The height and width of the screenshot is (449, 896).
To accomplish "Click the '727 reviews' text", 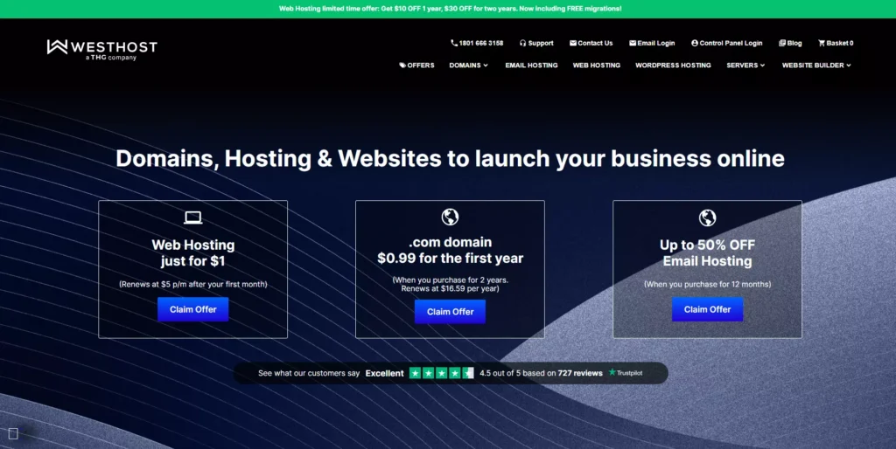I will pyautogui.click(x=580, y=373).
